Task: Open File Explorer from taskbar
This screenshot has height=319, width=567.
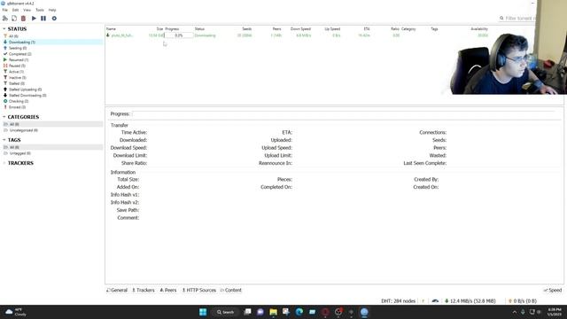Action: [274, 312]
